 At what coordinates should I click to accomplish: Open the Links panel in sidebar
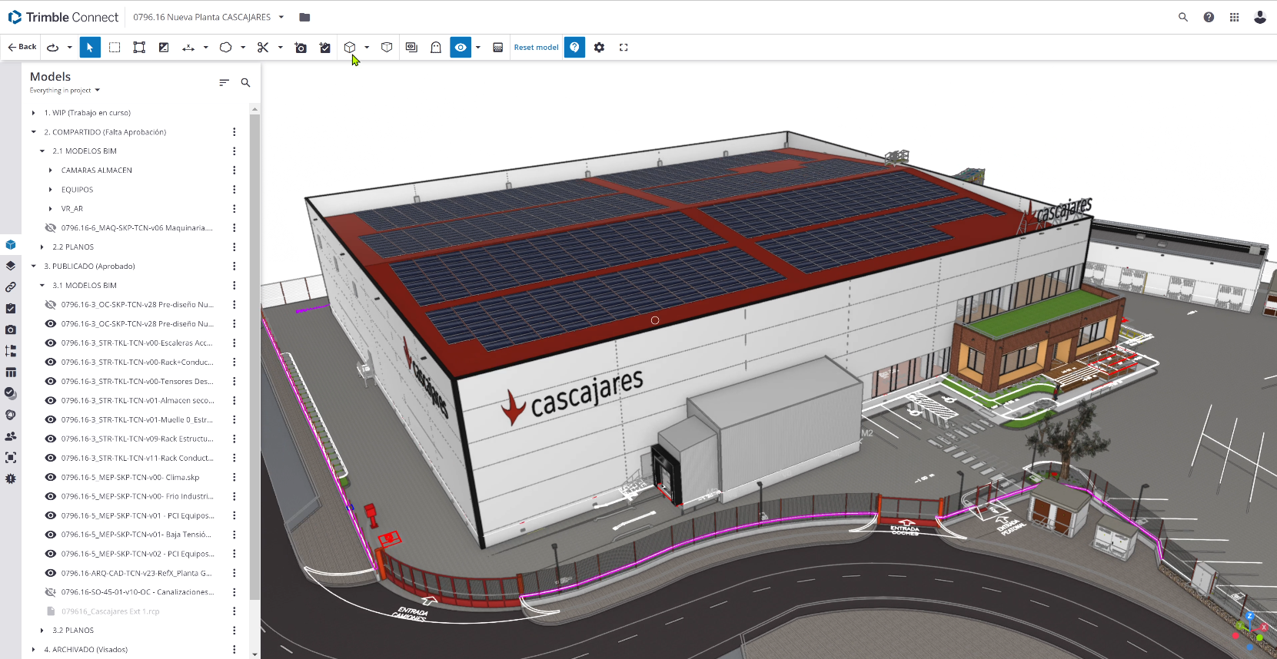click(11, 287)
